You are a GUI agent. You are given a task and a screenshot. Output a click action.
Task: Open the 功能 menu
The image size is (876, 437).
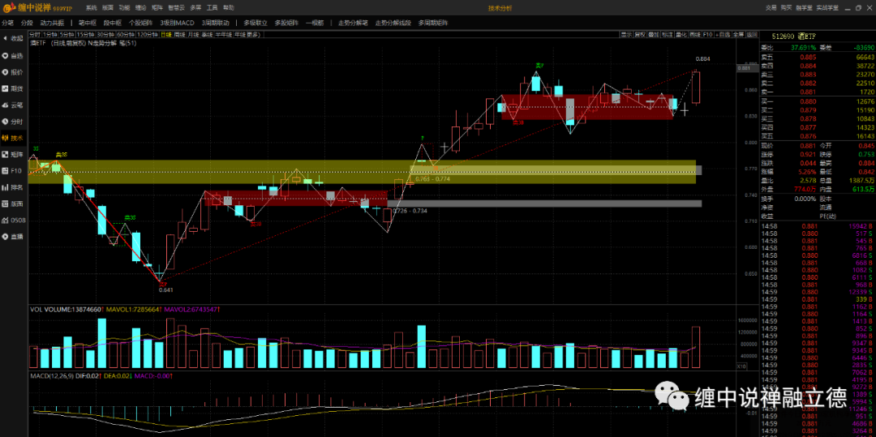click(125, 8)
